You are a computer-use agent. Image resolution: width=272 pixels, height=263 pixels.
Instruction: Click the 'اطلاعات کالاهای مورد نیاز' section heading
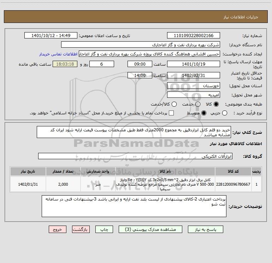[236, 144]
